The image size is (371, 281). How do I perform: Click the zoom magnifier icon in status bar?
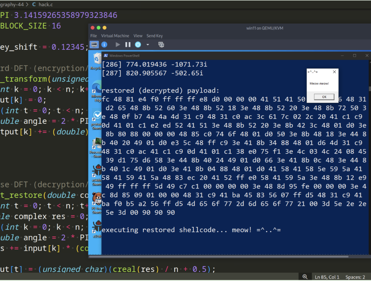click(305, 277)
